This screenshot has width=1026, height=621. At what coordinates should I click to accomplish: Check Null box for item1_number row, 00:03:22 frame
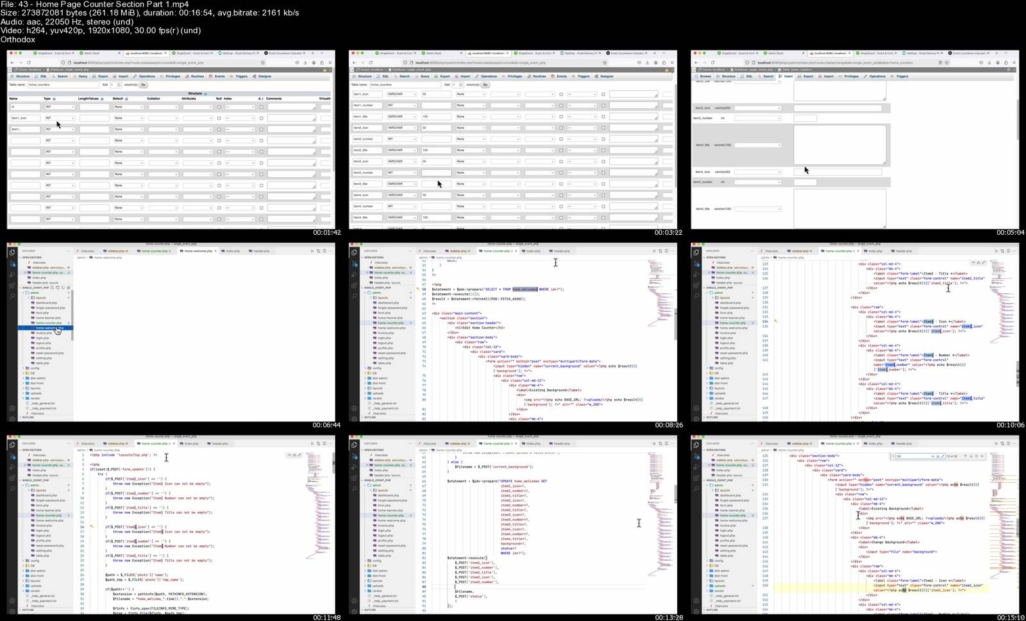coord(560,105)
